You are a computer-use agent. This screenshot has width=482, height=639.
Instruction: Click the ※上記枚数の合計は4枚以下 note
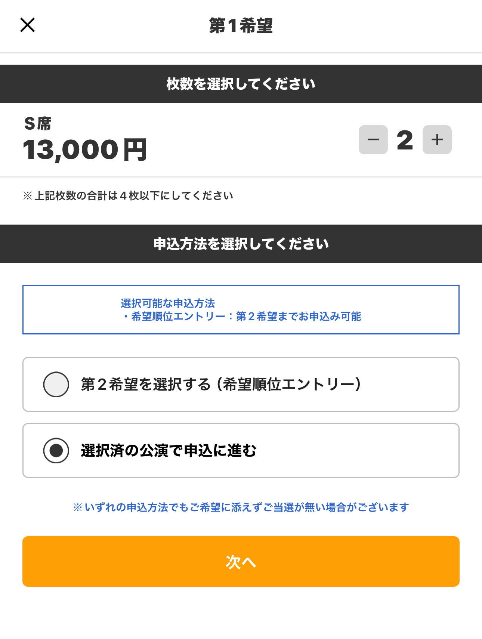click(x=128, y=195)
